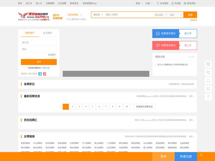Image resolution: width=215 pixels, height=161 pixels.
Task: Expand the 注册 dropdown in the top bar
Action: pyautogui.click(x=149, y=3)
